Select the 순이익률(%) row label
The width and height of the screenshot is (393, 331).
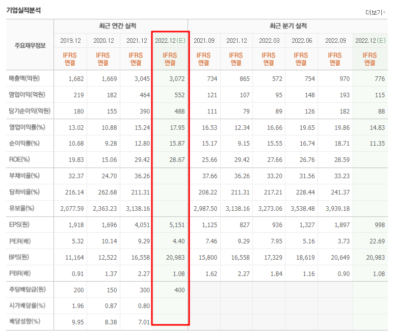coord(24,143)
